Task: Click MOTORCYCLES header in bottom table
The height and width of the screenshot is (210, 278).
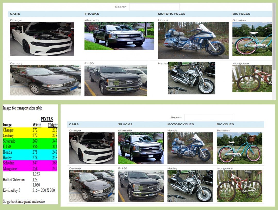Action: click(181, 124)
